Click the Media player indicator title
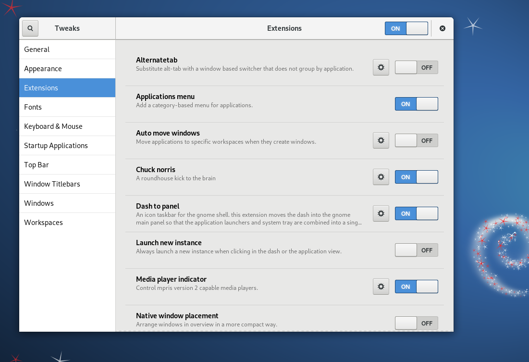Viewport: 529px width, 362px height. click(171, 279)
